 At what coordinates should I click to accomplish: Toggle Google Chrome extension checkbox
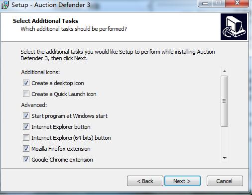[26, 159]
